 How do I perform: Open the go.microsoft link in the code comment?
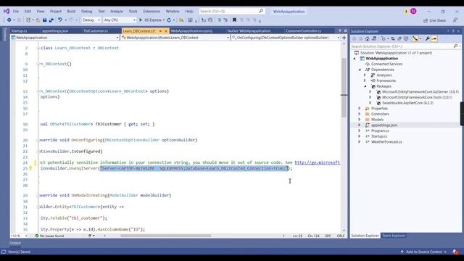[x=318, y=162]
